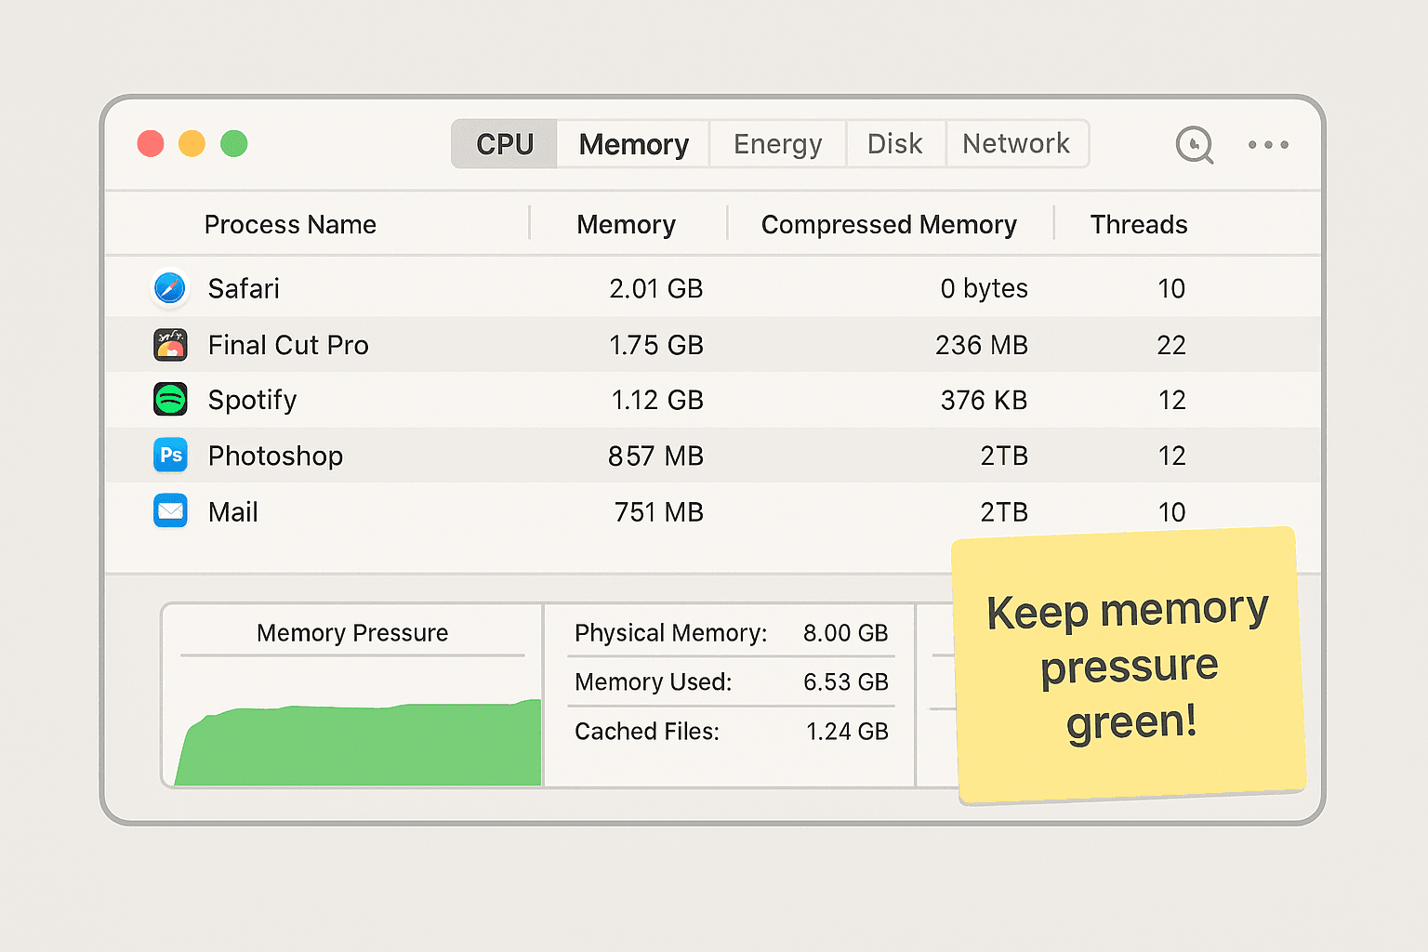This screenshot has width=1428, height=952.
Task: Select the Spotify process name
Action: coord(252,401)
